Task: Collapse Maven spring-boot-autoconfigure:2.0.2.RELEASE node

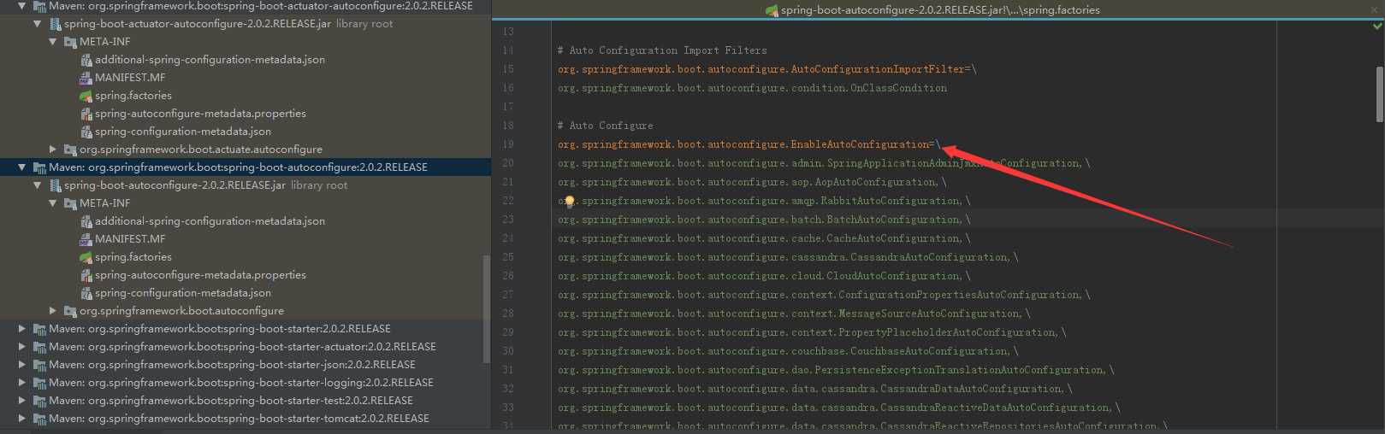Action: point(22,167)
